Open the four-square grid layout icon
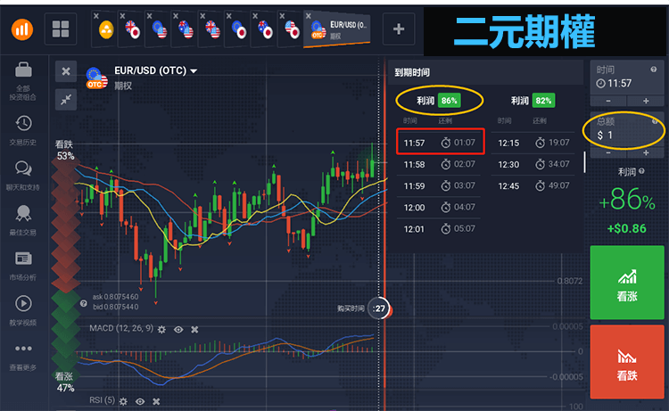Image resolution: width=669 pixels, height=411 pixels. (61, 29)
